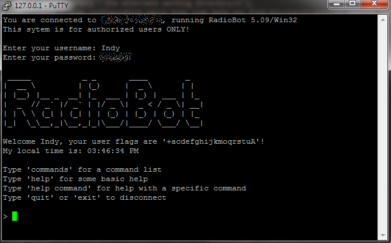Minimize the PuTTY window
This screenshot has height=243, width=391.
click(337, 4)
